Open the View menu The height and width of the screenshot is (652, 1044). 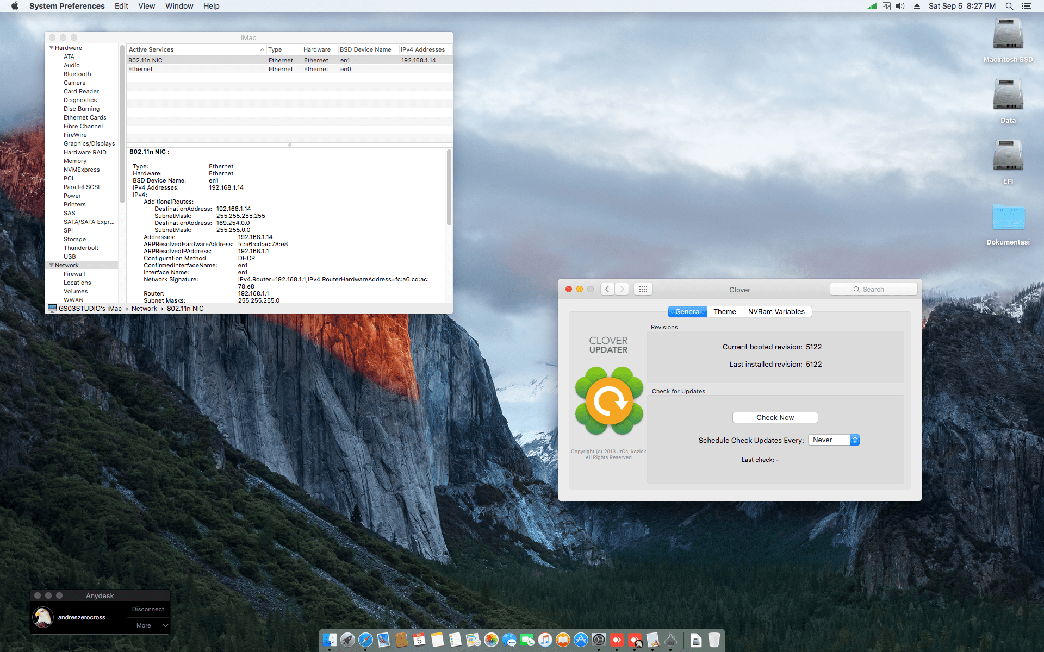click(146, 6)
